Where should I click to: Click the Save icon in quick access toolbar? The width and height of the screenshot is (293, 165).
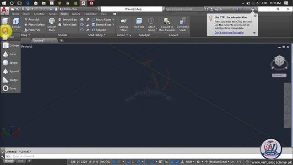23,9
